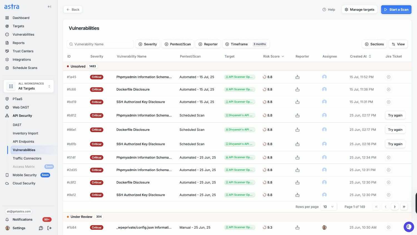
Task: Open the chat support bubble
Action: point(408,227)
